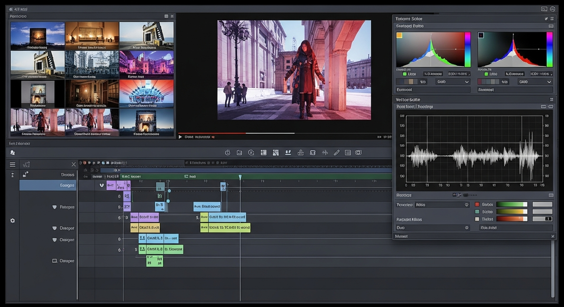Click the hamburger menu icon above the track list
The height and width of the screenshot is (307, 564).
coord(13,164)
